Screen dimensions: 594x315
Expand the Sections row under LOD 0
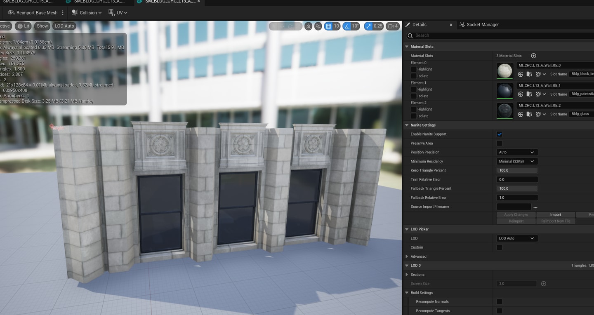pos(407,275)
